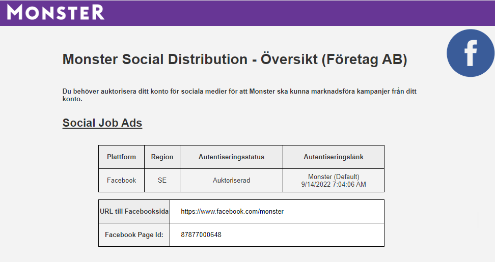This screenshot has height=262, width=495.
Task: Click the 9/14/2022 timestamp text
Action: pyautogui.click(x=334, y=185)
